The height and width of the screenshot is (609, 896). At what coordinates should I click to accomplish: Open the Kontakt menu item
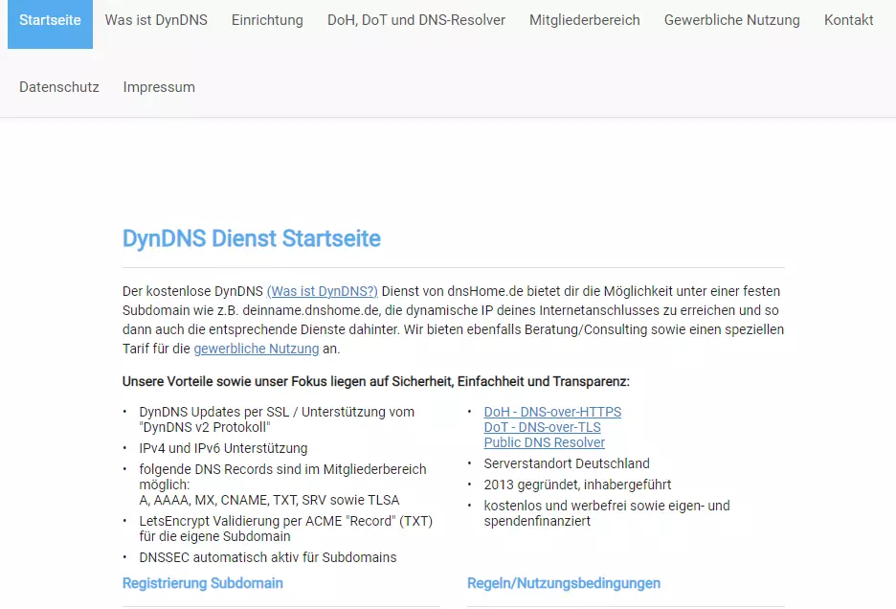(848, 20)
